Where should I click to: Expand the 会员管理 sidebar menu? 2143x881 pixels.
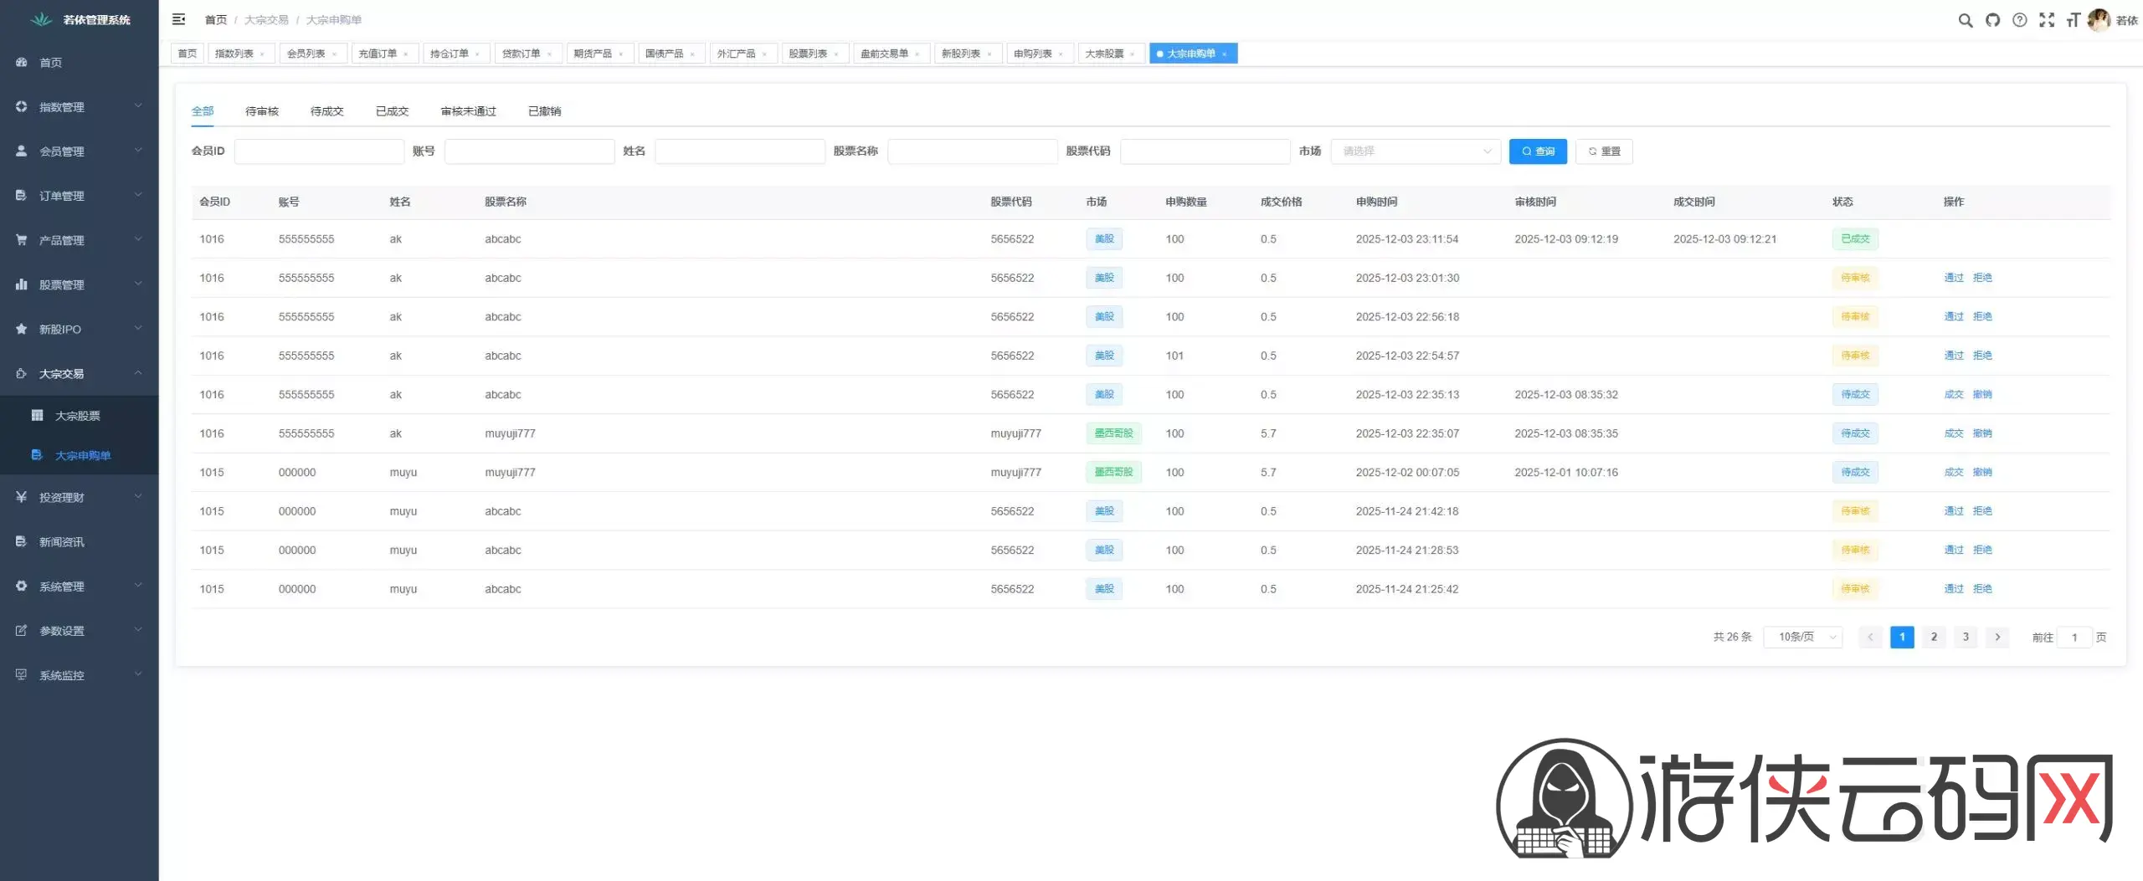tap(79, 151)
